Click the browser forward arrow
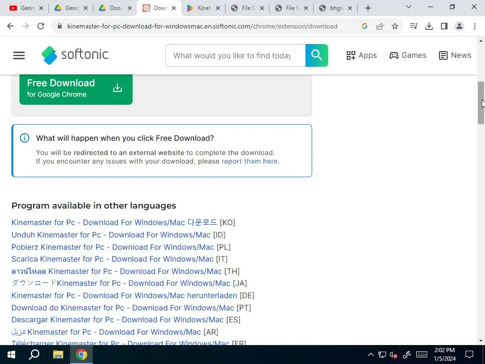Screen dimensions: 485x364 click(26, 27)
